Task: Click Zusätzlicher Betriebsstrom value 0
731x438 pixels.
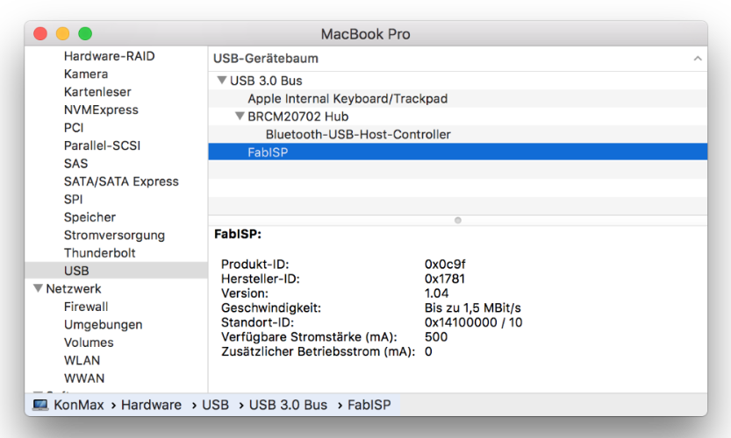Action: point(428,351)
